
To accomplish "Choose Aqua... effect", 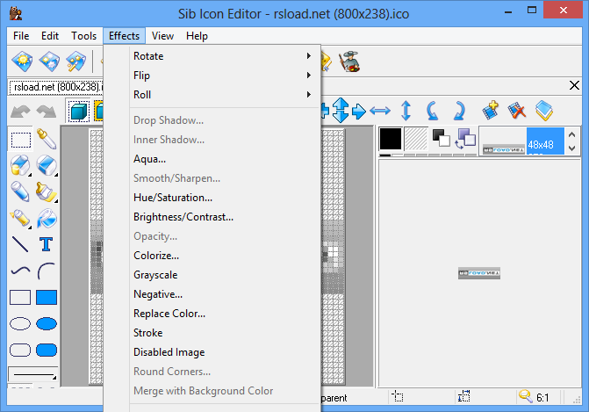I will tap(212, 159).
